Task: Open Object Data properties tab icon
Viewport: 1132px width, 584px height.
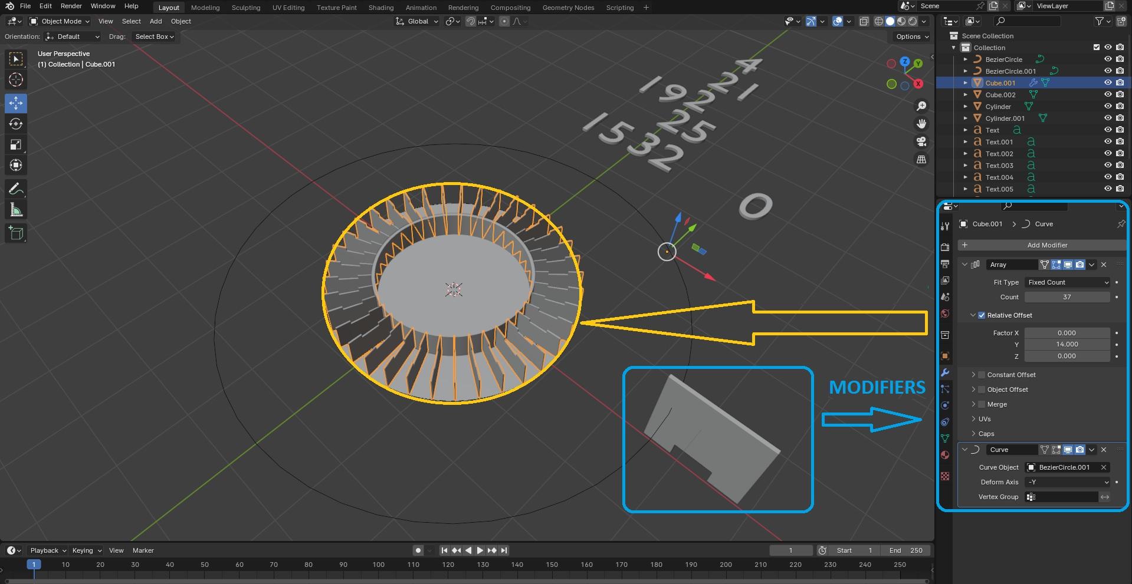Action: [945, 438]
